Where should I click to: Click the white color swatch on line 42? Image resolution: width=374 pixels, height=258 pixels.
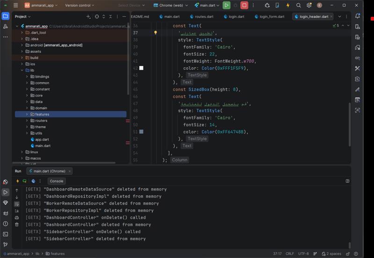pyautogui.click(x=141, y=68)
